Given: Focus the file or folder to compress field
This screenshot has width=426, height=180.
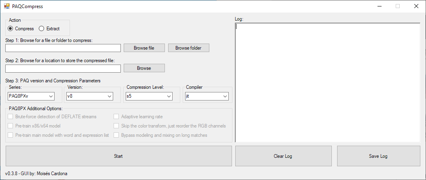Looking at the screenshot, I should click(x=63, y=48).
